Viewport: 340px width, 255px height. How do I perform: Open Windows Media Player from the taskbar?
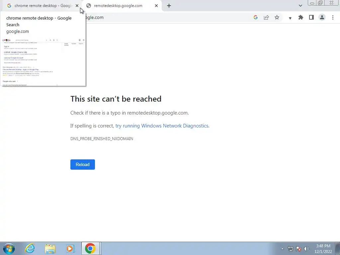click(70, 248)
